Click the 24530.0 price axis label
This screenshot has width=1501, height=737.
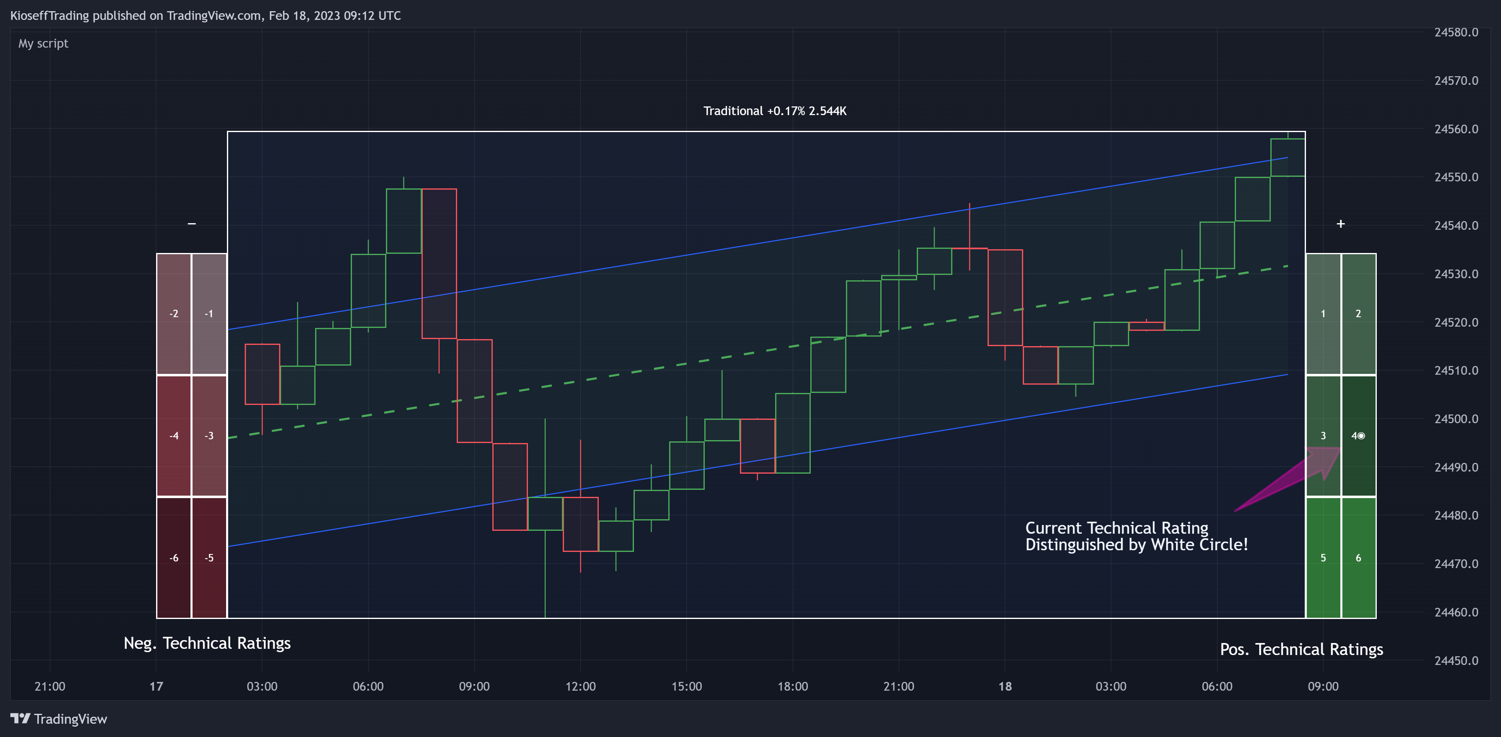[1456, 274]
